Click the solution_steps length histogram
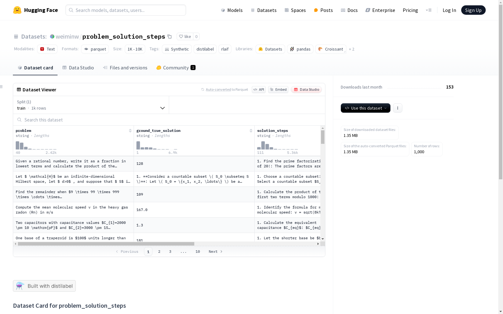 tap(278, 145)
